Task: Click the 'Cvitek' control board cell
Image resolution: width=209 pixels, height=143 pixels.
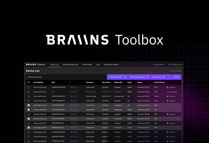Action: [156, 96]
